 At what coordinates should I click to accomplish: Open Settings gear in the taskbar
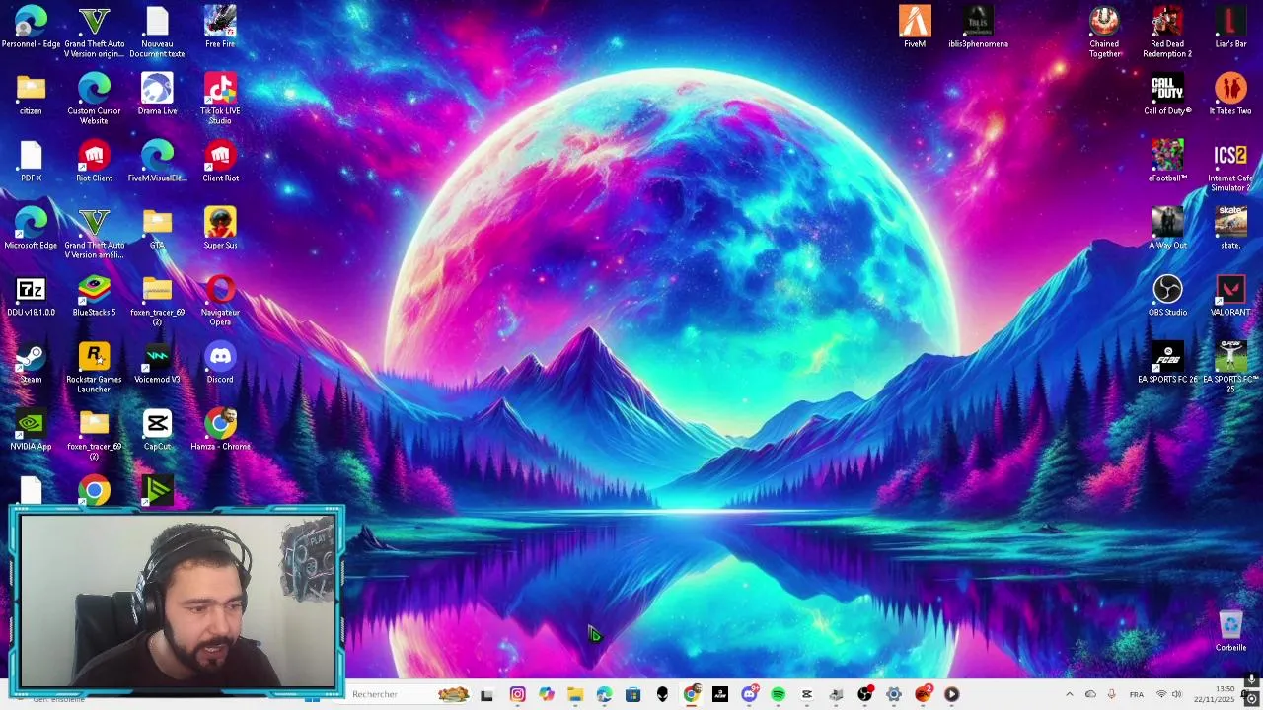point(894,695)
